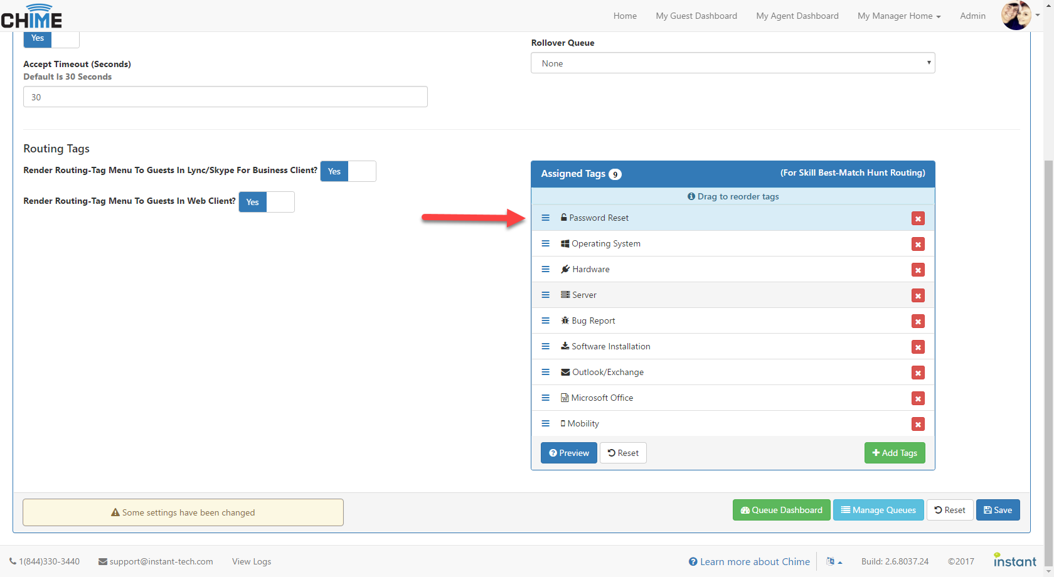Click the reorder handle for Bug Report
The image size is (1054, 577).
coord(545,320)
